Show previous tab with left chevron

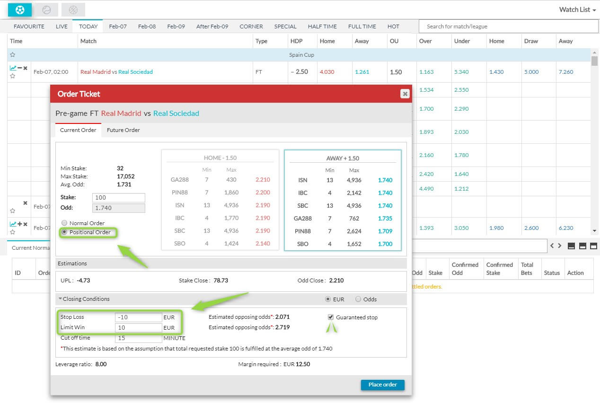(x=552, y=246)
